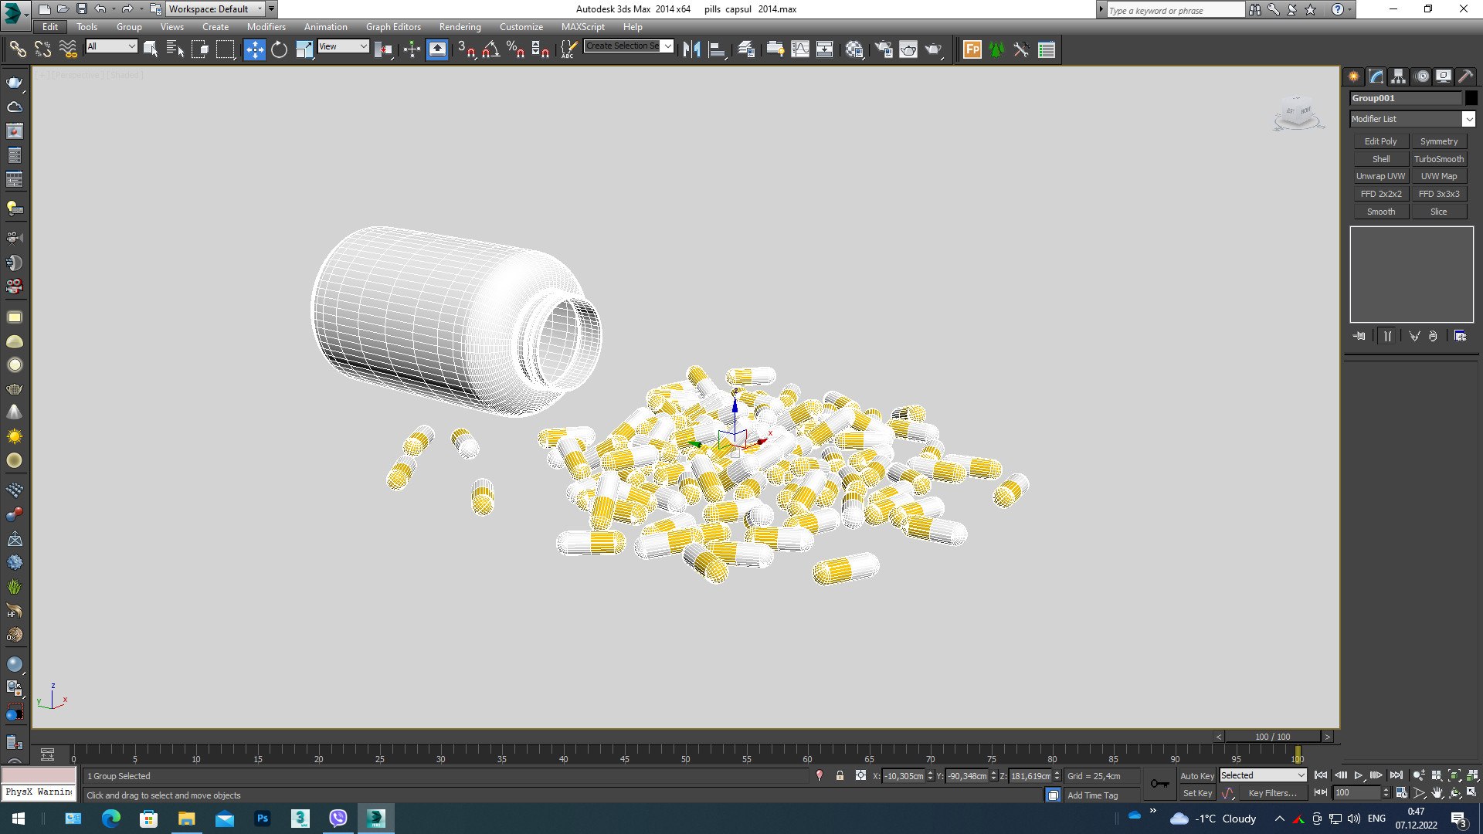The height and width of the screenshot is (834, 1483).
Task: Expand the Modifier List dropdown
Action: [1468, 119]
